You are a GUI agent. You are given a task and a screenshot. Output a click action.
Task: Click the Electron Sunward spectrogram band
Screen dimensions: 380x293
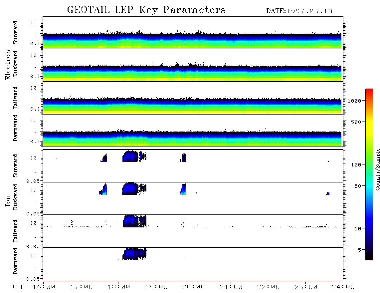coord(192,41)
